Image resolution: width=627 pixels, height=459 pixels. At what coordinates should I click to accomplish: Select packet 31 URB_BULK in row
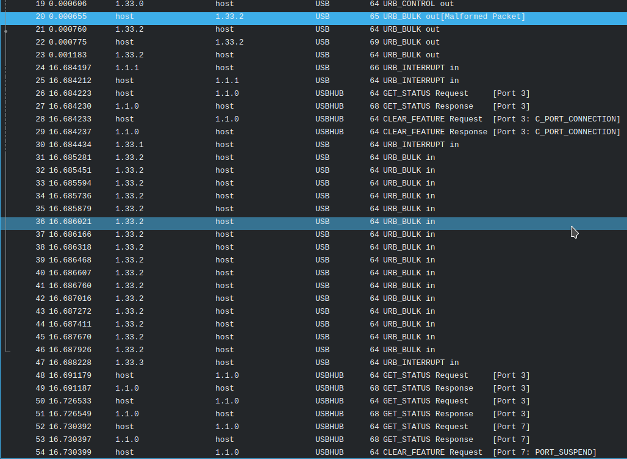click(305, 157)
